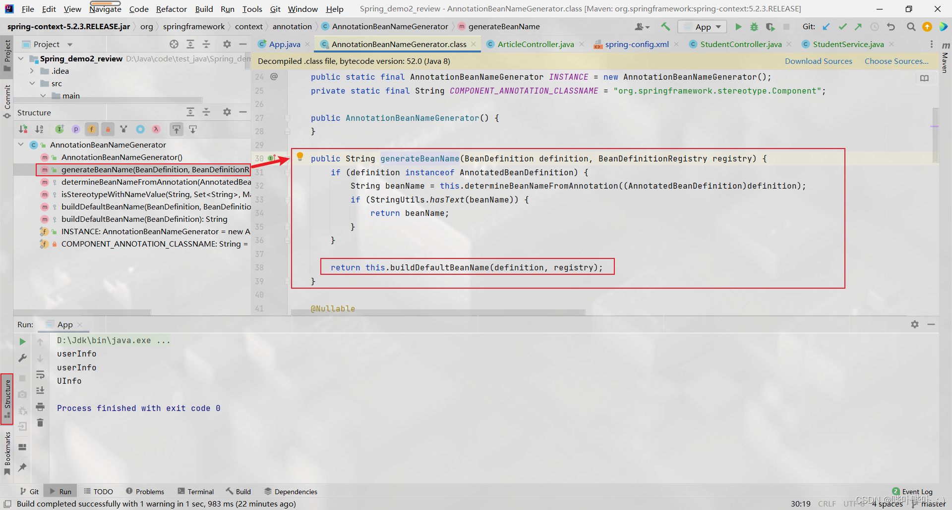The height and width of the screenshot is (510, 952).
Task: Click the orange IDE update icon
Action: point(927,27)
